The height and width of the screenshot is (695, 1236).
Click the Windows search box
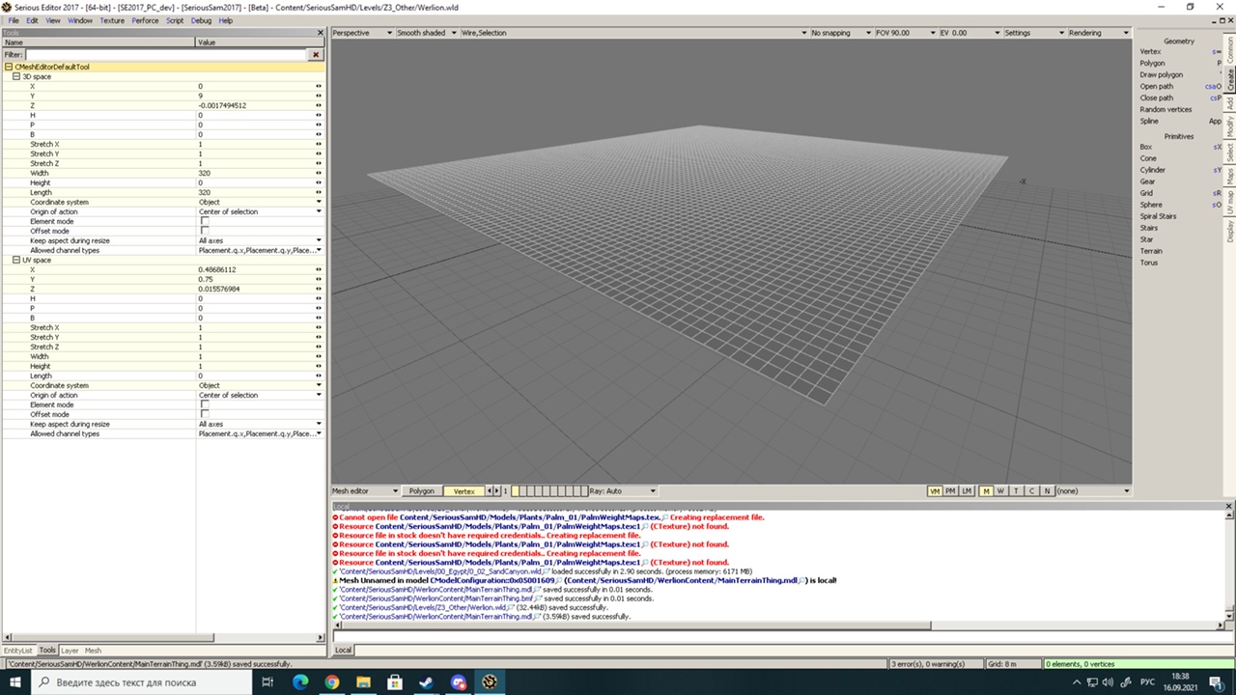(140, 682)
